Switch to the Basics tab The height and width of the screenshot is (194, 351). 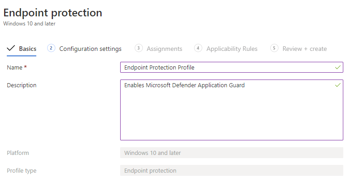click(28, 49)
